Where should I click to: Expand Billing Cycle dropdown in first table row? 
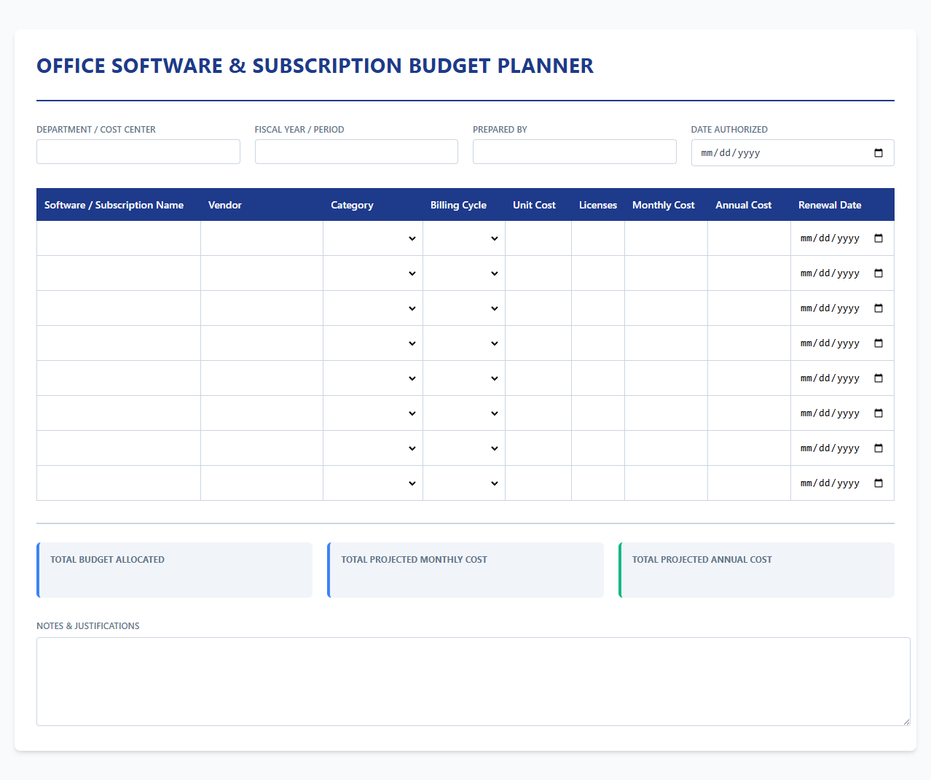(464, 238)
